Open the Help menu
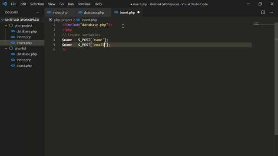This screenshot has height=156, width=278. click(98, 4)
